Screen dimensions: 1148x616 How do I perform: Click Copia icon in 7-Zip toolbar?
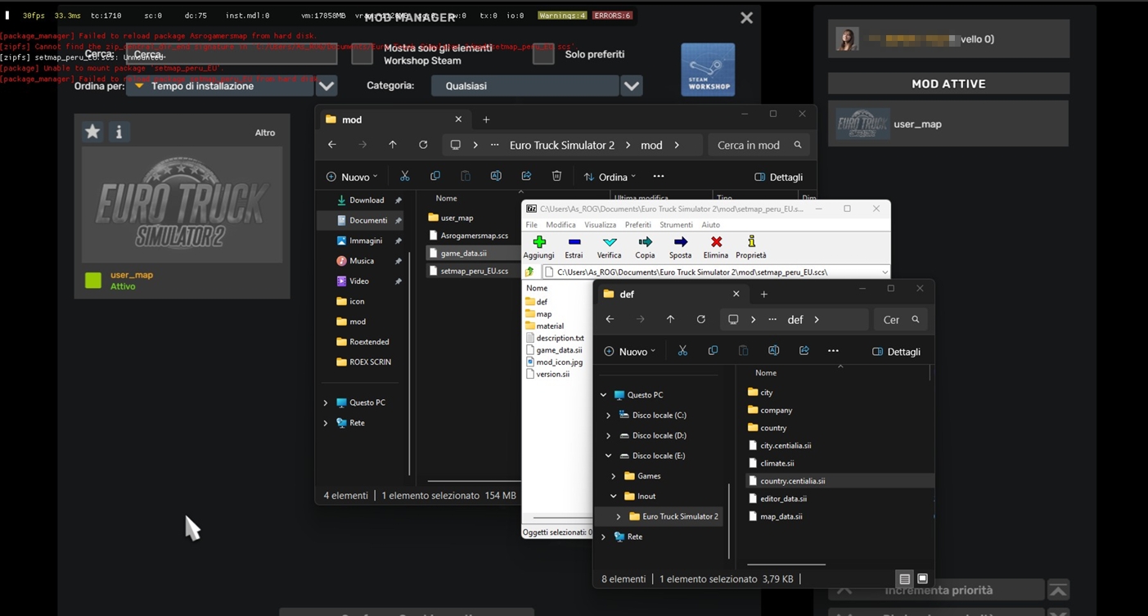coord(645,247)
